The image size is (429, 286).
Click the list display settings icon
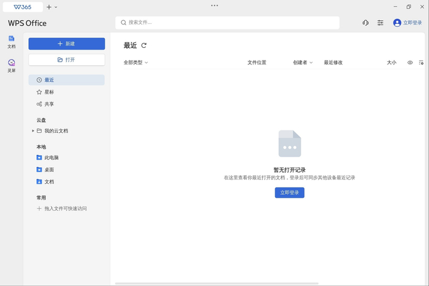coord(421,62)
